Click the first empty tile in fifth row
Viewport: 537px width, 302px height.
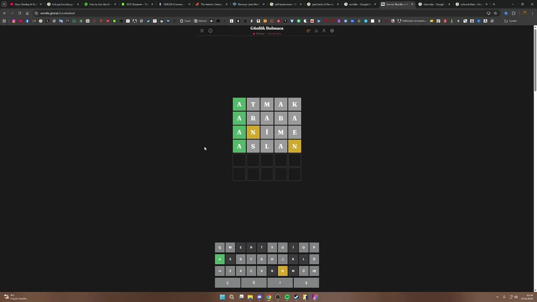coord(239,160)
